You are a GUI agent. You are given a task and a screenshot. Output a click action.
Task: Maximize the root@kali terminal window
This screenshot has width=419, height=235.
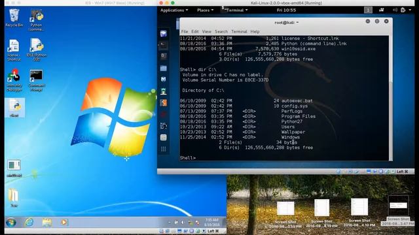[377, 22]
